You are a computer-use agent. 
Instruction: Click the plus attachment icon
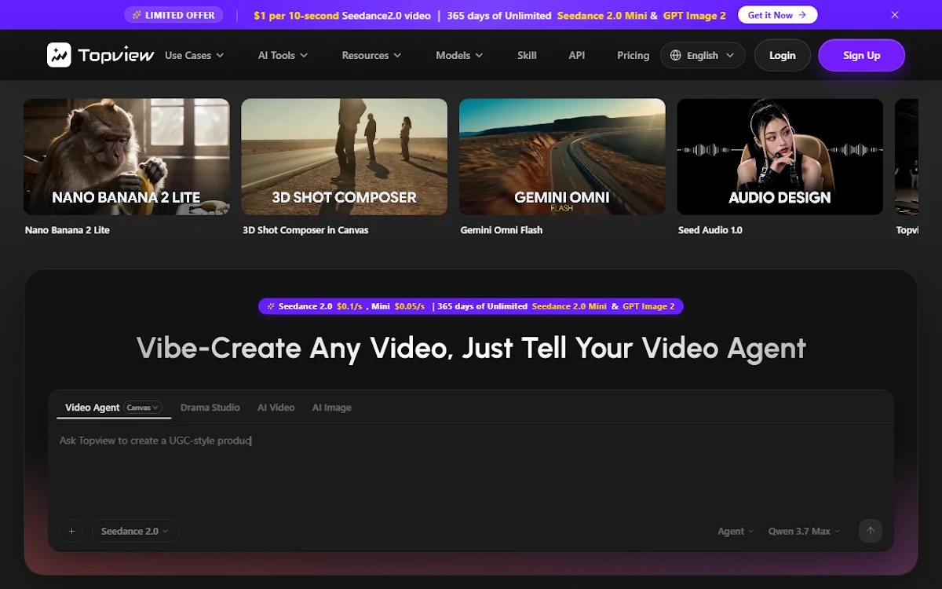[71, 531]
